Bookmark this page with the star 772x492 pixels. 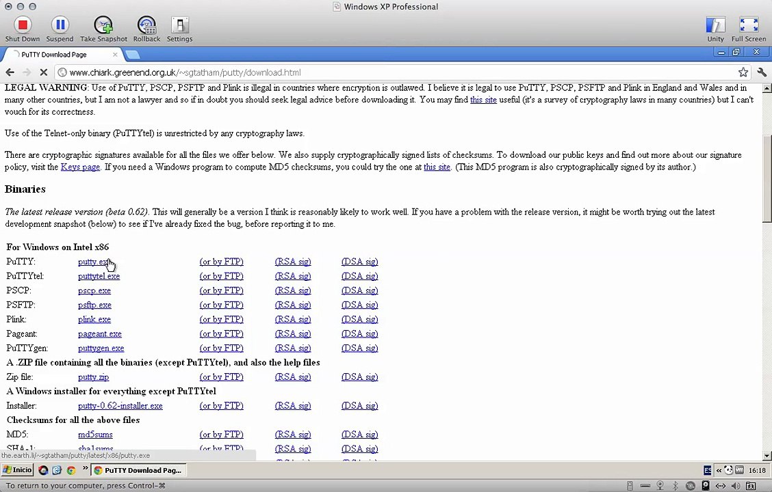click(x=743, y=72)
